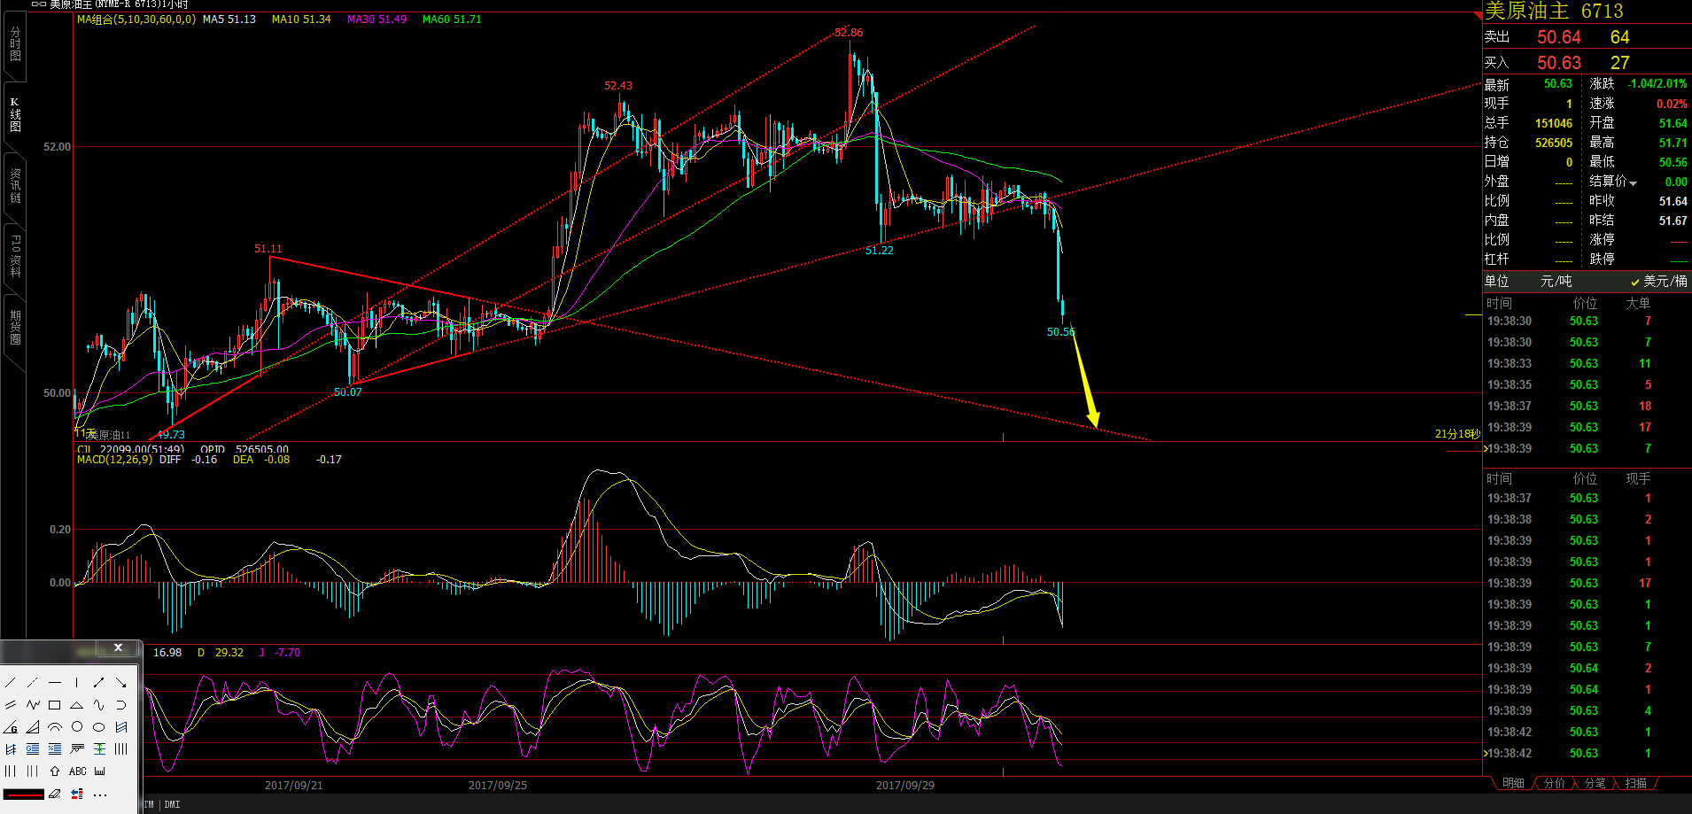Click the red line color swatch
The width and height of the screenshot is (1692, 814).
pos(24,794)
